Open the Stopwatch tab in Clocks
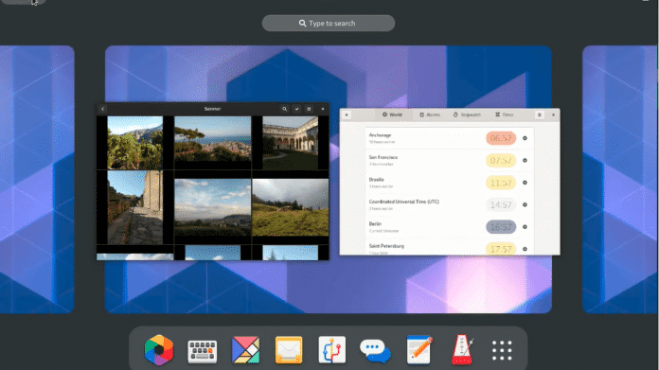Viewport: 659px width, 370px height. click(467, 115)
